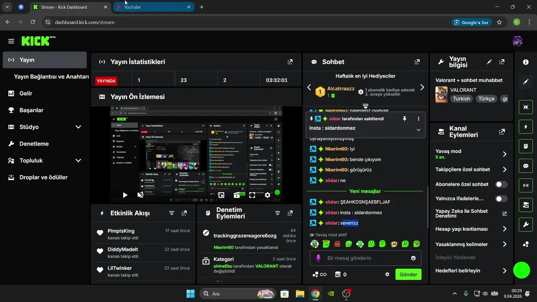The width and height of the screenshot is (537, 302).
Task: Open the profile avatar in the top right
Action: click(517, 41)
